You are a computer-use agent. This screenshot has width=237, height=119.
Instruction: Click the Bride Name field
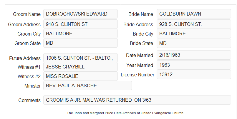[x=194, y=14]
